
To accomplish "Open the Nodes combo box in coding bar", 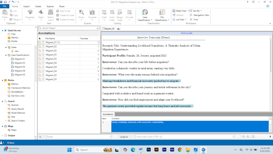I will [79, 137].
